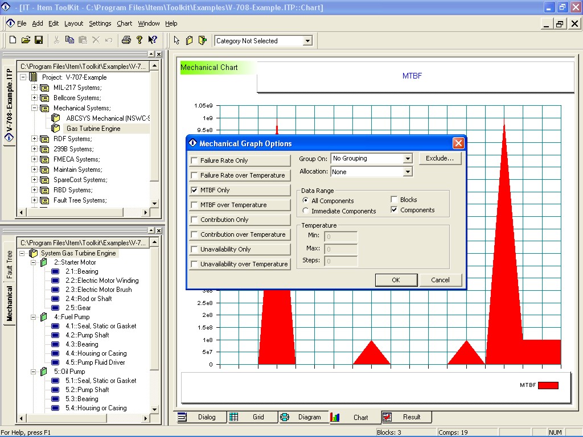Viewport: 583px width, 437px height.
Task: Click the Print toolbar icon
Action: [x=126, y=40]
